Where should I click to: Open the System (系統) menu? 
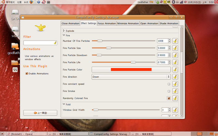26,2
